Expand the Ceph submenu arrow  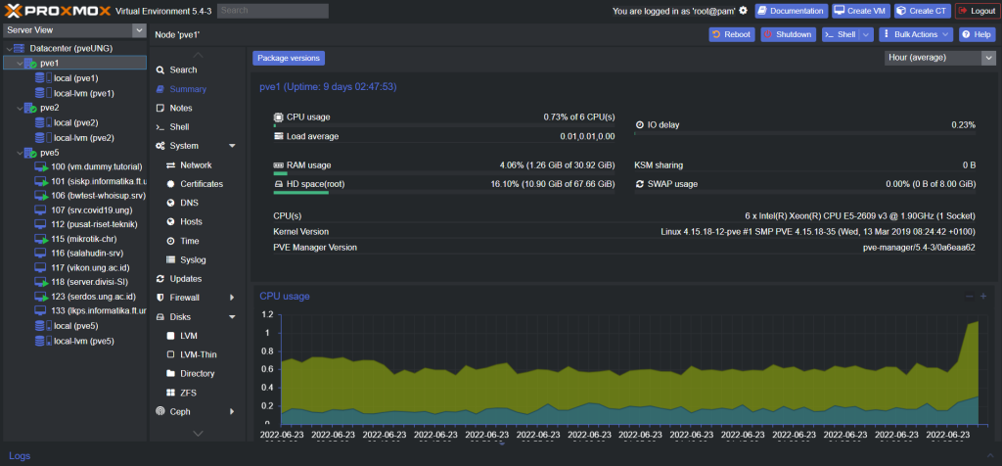point(232,411)
